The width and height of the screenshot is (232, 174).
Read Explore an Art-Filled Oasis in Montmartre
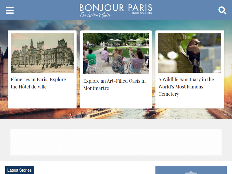(x=114, y=84)
